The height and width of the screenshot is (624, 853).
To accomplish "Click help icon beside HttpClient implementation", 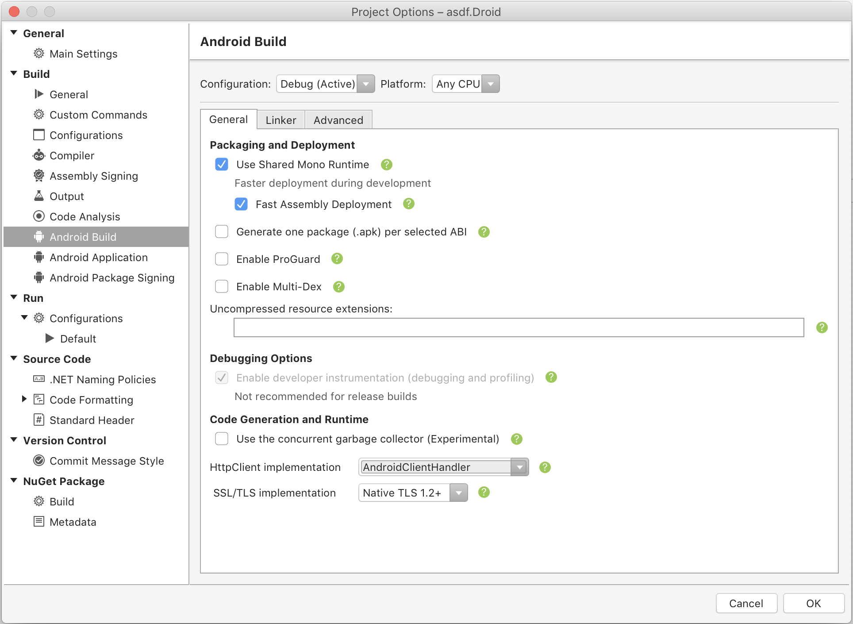I will (545, 467).
